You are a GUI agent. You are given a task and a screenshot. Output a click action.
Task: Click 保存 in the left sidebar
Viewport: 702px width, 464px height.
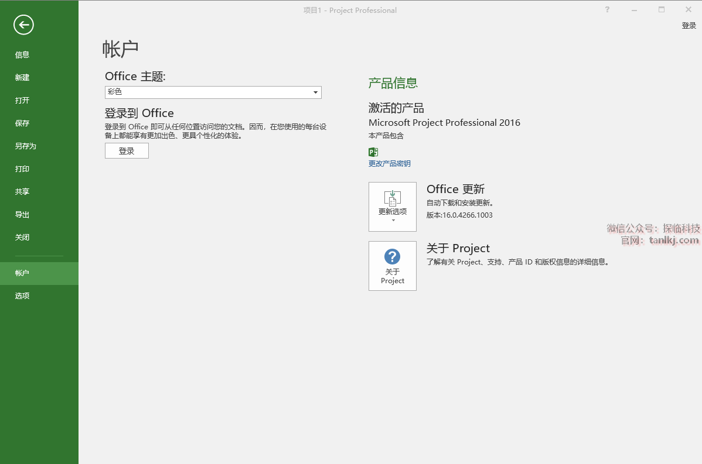22,123
